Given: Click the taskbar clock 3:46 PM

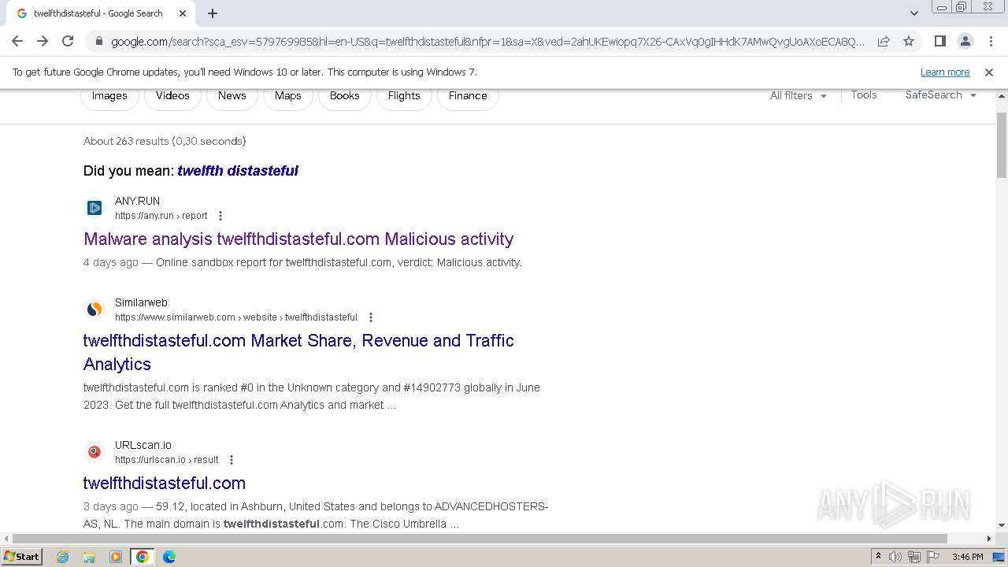Looking at the screenshot, I should click(x=967, y=557).
